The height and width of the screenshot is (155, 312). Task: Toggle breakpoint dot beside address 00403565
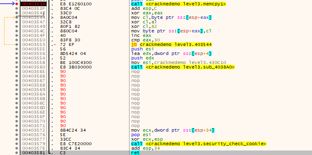tap(17, 72)
